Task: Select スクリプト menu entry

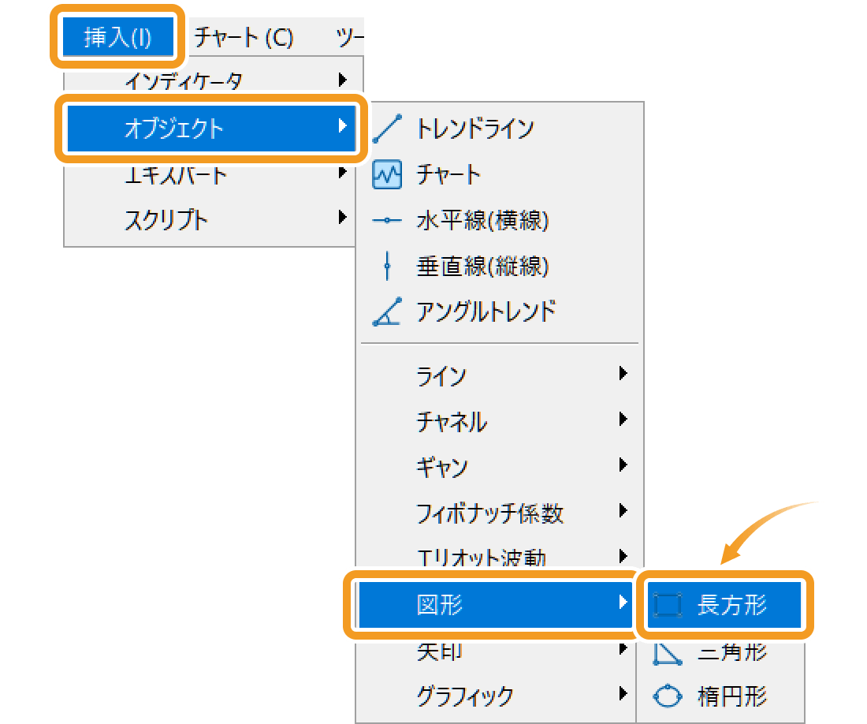Action: [x=210, y=219]
